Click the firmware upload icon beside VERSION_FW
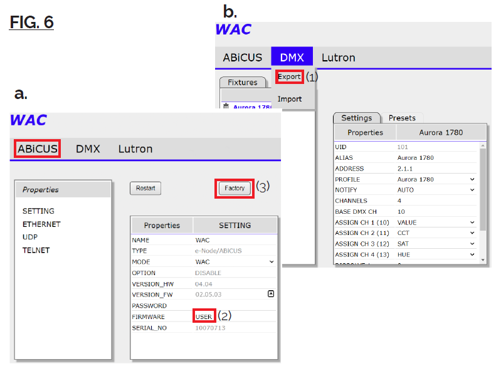Image resolution: width=496 pixels, height=366 pixels. tap(270, 293)
